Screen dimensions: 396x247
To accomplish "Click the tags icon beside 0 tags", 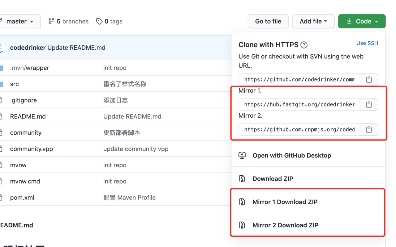I will pyautogui.click(x=99, y=21).
